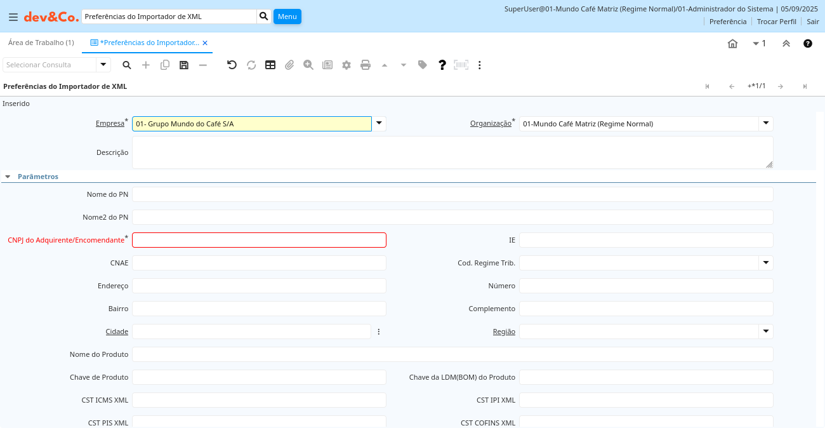Click the print icon in toolbar

tap(366, 65)
